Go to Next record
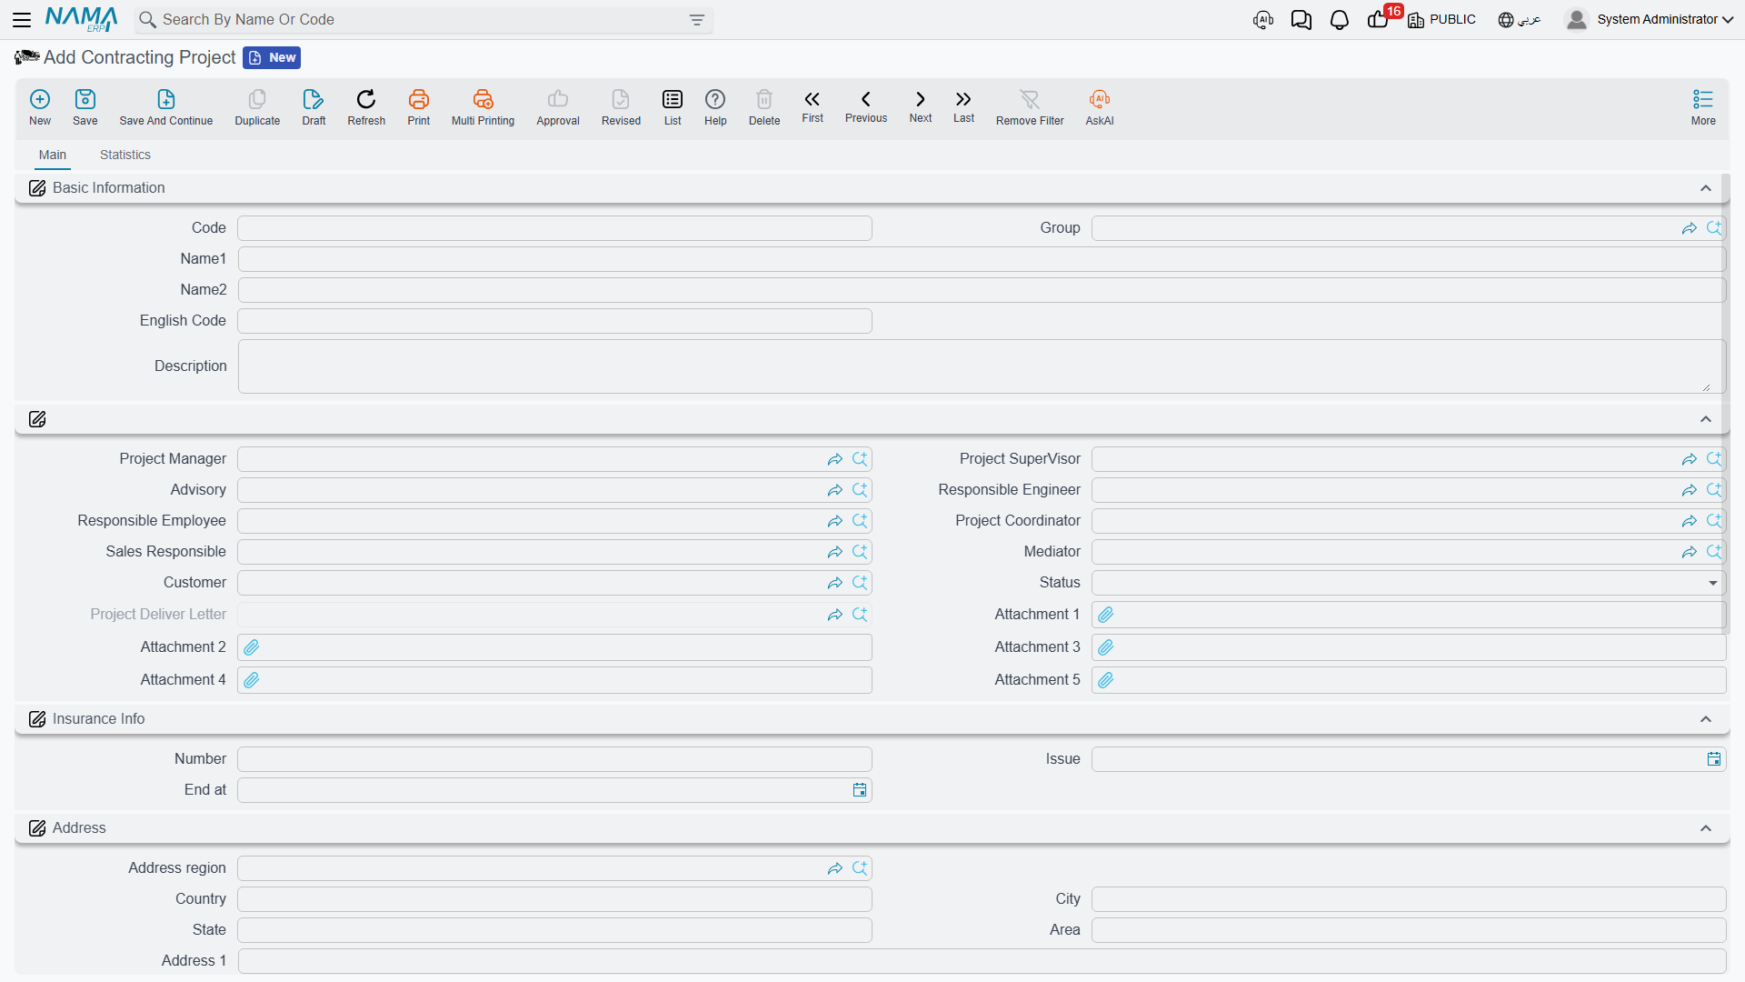1745x982 pixels. [921, 106]
